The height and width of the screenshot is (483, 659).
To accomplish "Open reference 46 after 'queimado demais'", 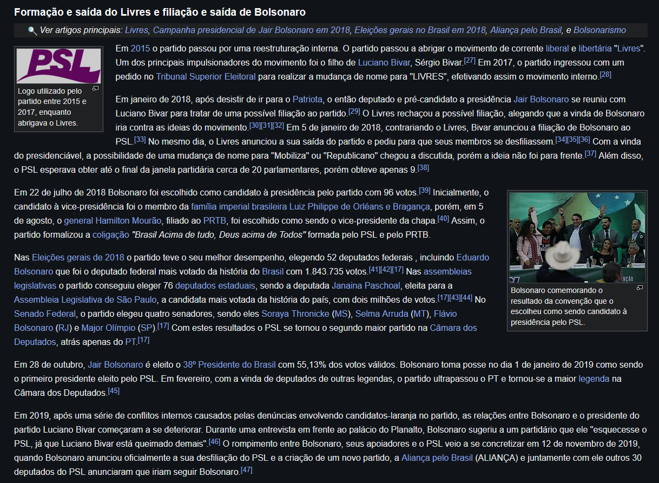I will tap(215, 441).
